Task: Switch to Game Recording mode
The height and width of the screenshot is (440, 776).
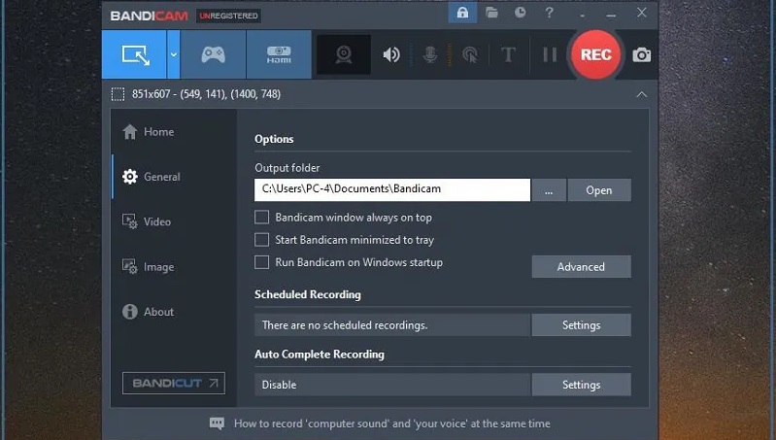Action: [x=213, y=54]
